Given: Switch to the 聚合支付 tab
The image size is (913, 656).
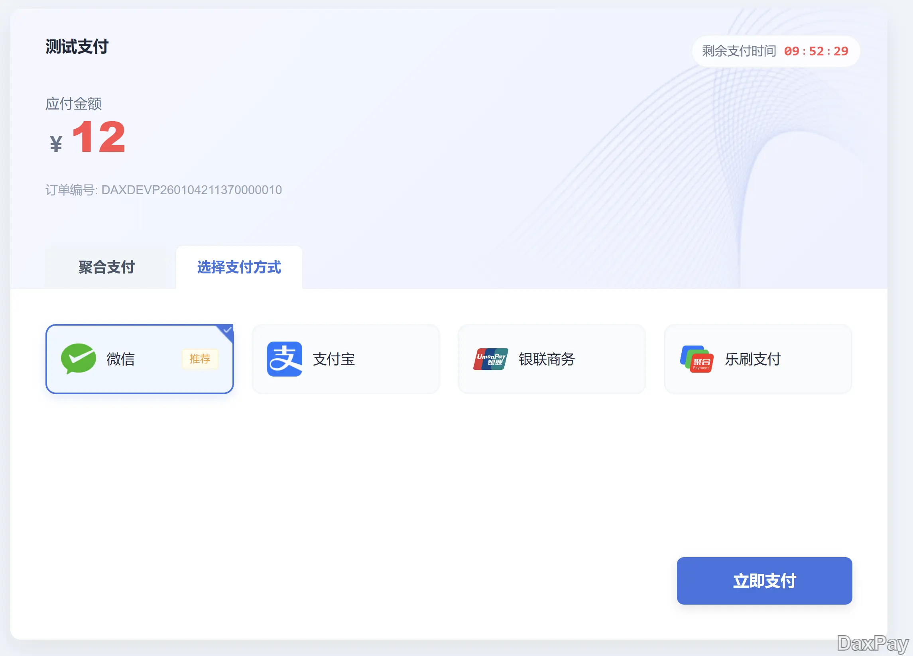Looking at the screenshot, I should (x=107, y=267).
